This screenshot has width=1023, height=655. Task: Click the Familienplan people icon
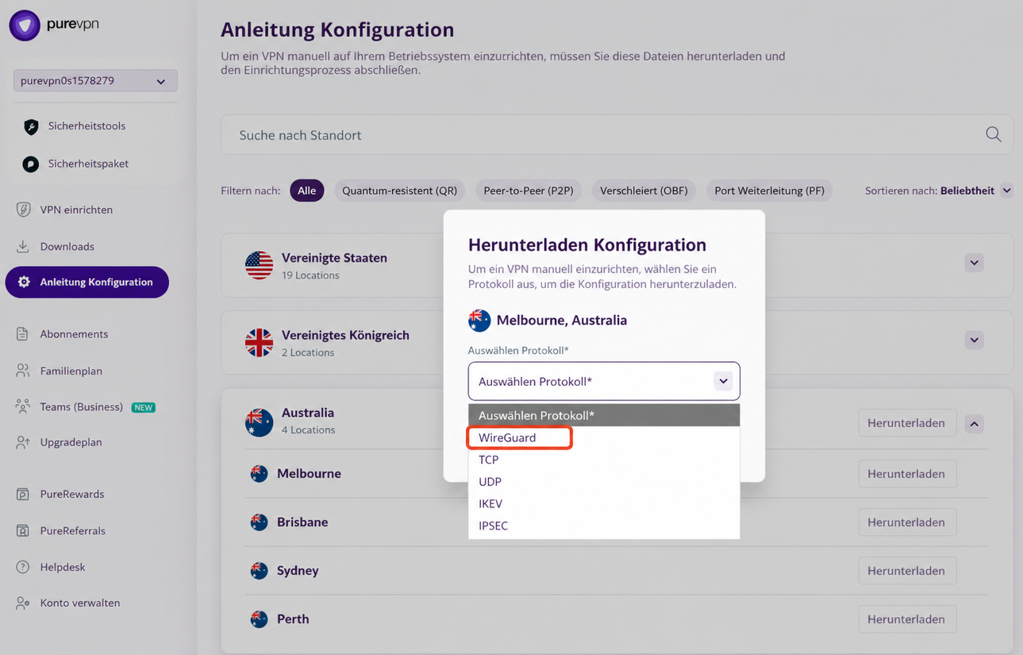pos(23,371)
